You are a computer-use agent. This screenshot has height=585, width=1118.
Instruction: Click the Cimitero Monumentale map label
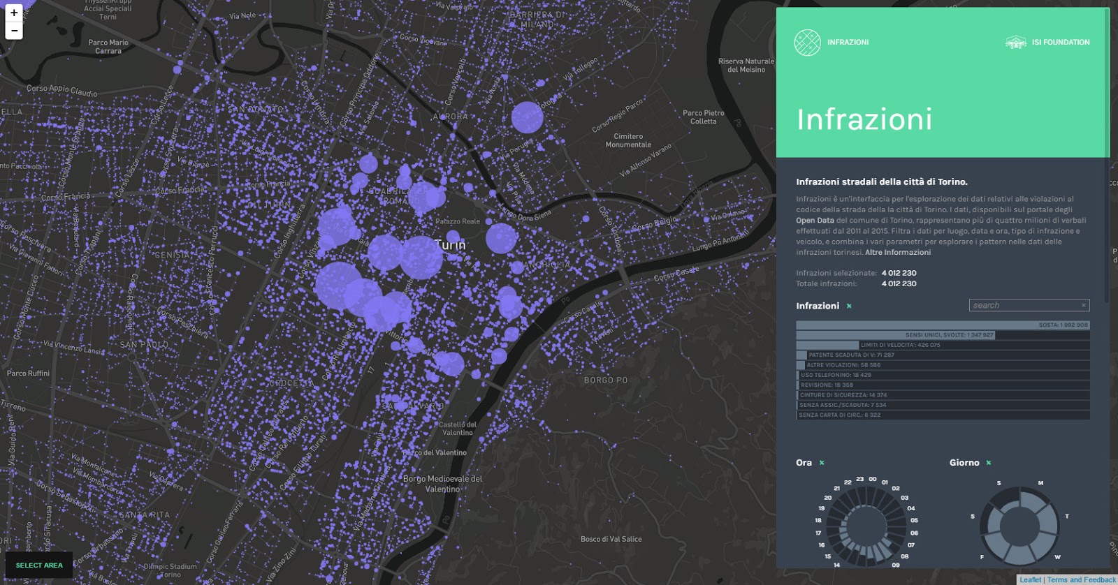(628, 141)
